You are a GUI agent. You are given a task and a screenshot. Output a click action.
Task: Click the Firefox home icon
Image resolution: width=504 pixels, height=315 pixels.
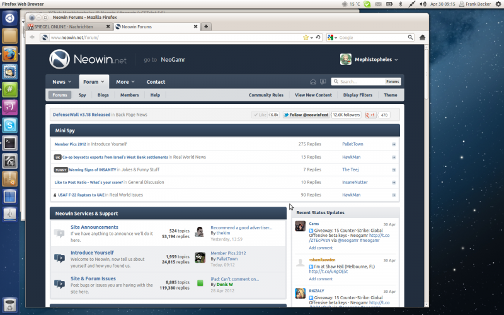tap(422, 37)
